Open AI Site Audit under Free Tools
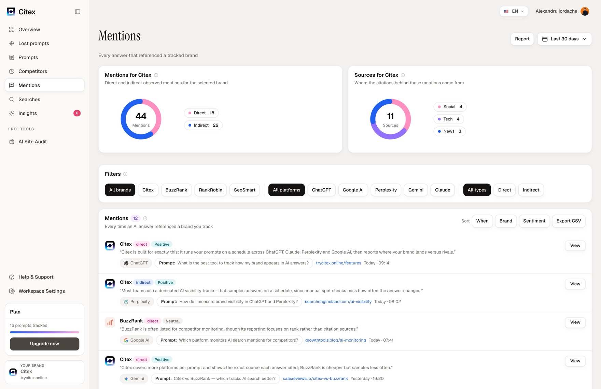The image size is (601, 389). (x=44, y=142)
